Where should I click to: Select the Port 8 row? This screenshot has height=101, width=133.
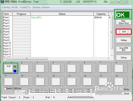(57, 37)
